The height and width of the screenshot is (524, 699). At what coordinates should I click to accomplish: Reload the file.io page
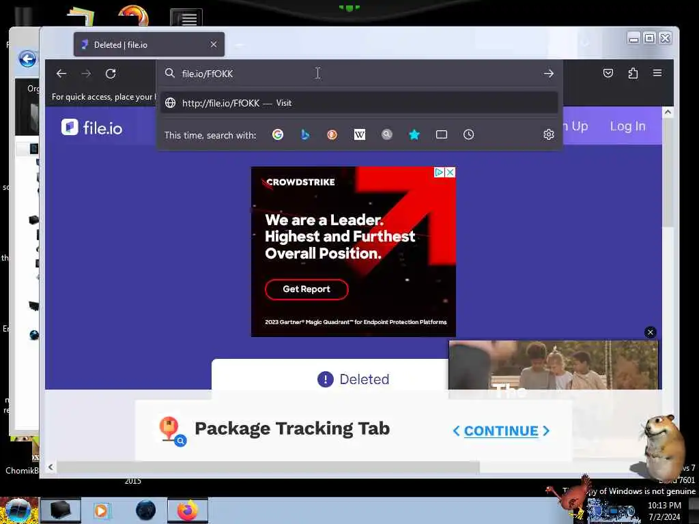pos(111,74)
